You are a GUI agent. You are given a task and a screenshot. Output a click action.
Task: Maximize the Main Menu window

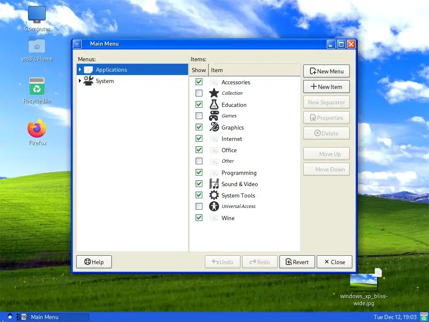click(x=341, y=44)
